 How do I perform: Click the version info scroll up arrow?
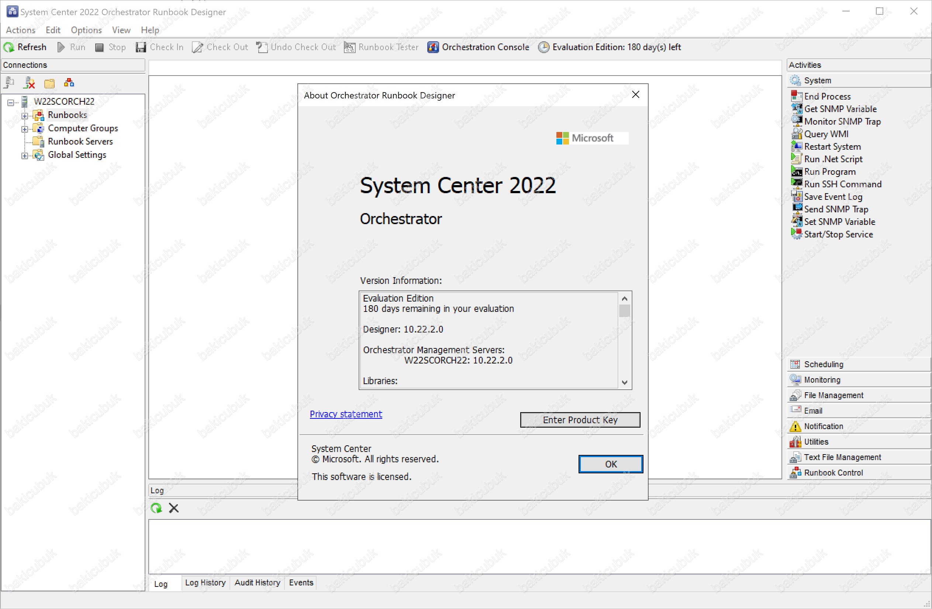point(625,299)
